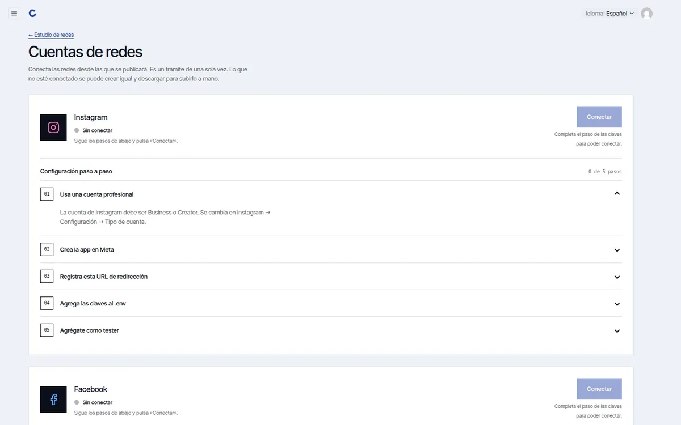Collapse the 'Usa una cuenta profesional' chevron

point(617,194)
